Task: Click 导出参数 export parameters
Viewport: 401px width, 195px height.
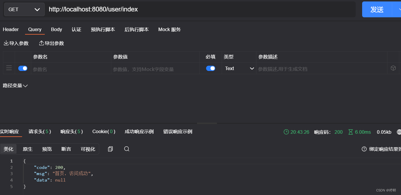Action: click(52, 43)
